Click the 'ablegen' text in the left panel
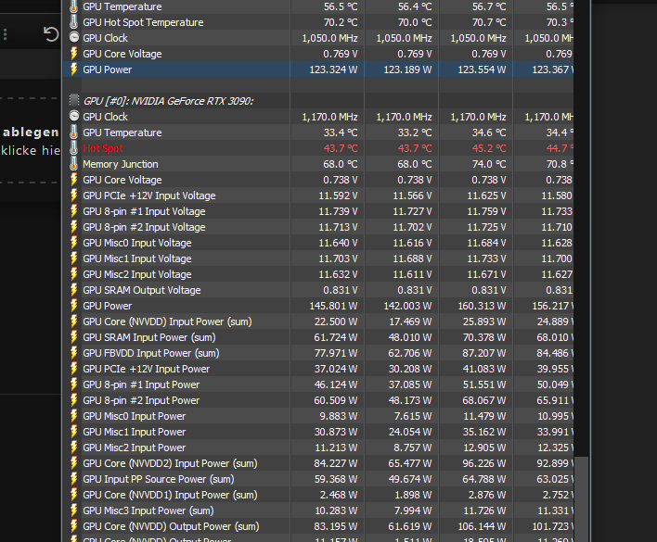Image resolution: width=657 pixels, height=542 pixels. 31,132
